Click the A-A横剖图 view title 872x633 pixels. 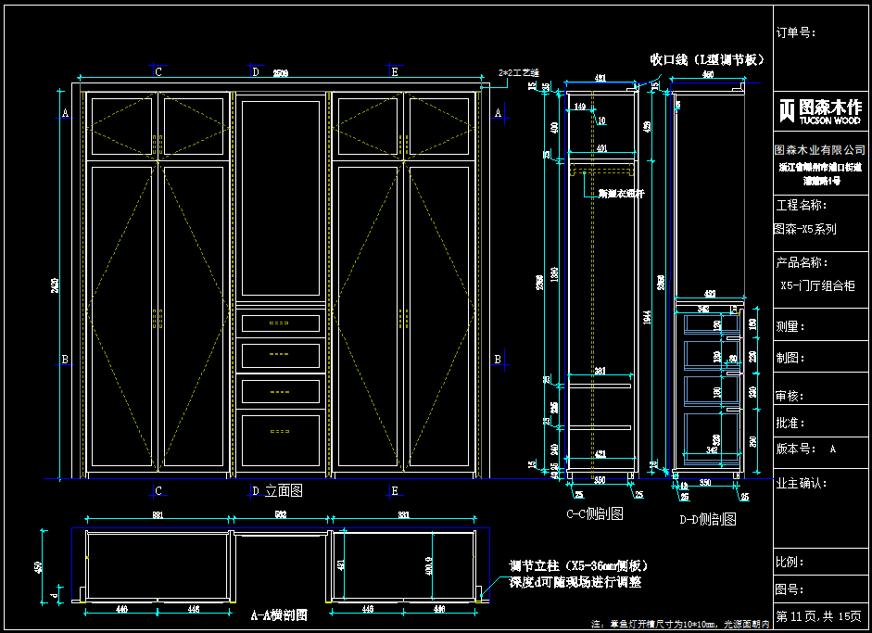(279, 615)
